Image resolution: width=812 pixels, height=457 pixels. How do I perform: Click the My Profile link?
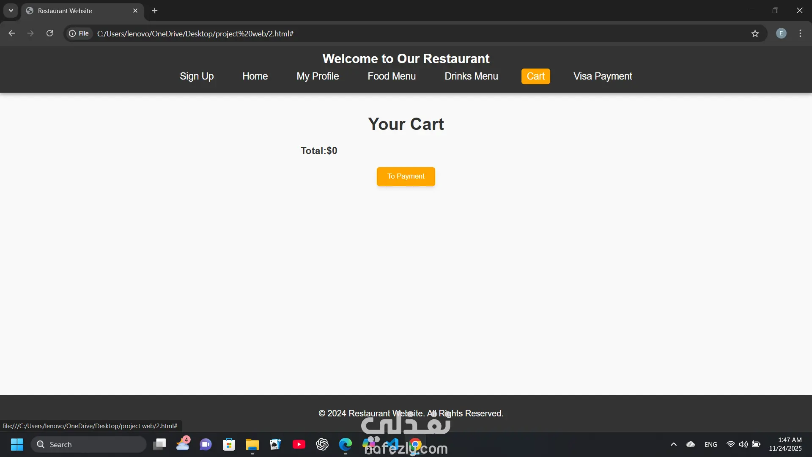318,76
